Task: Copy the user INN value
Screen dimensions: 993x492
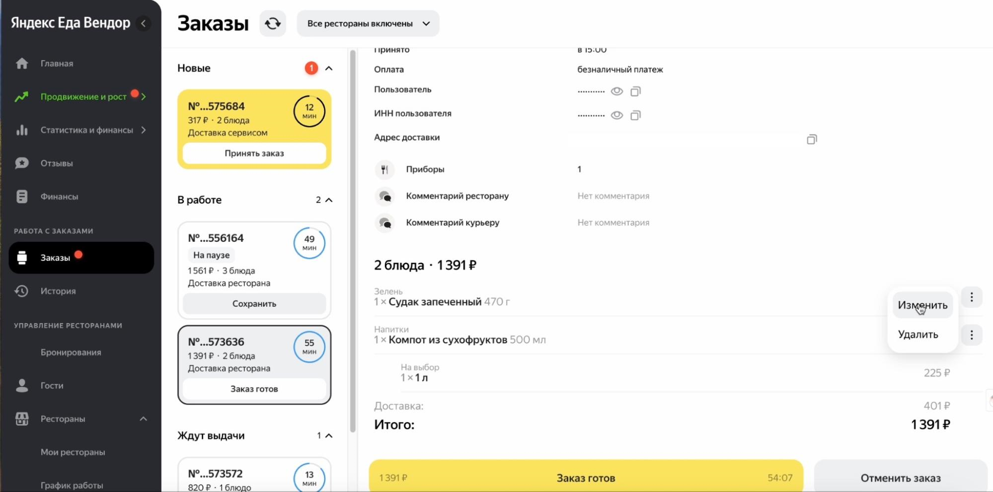Action: click(635, 116)
